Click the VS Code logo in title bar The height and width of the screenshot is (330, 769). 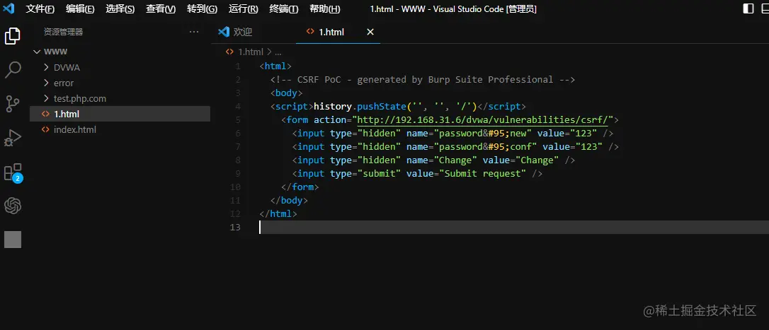[8, 8]
